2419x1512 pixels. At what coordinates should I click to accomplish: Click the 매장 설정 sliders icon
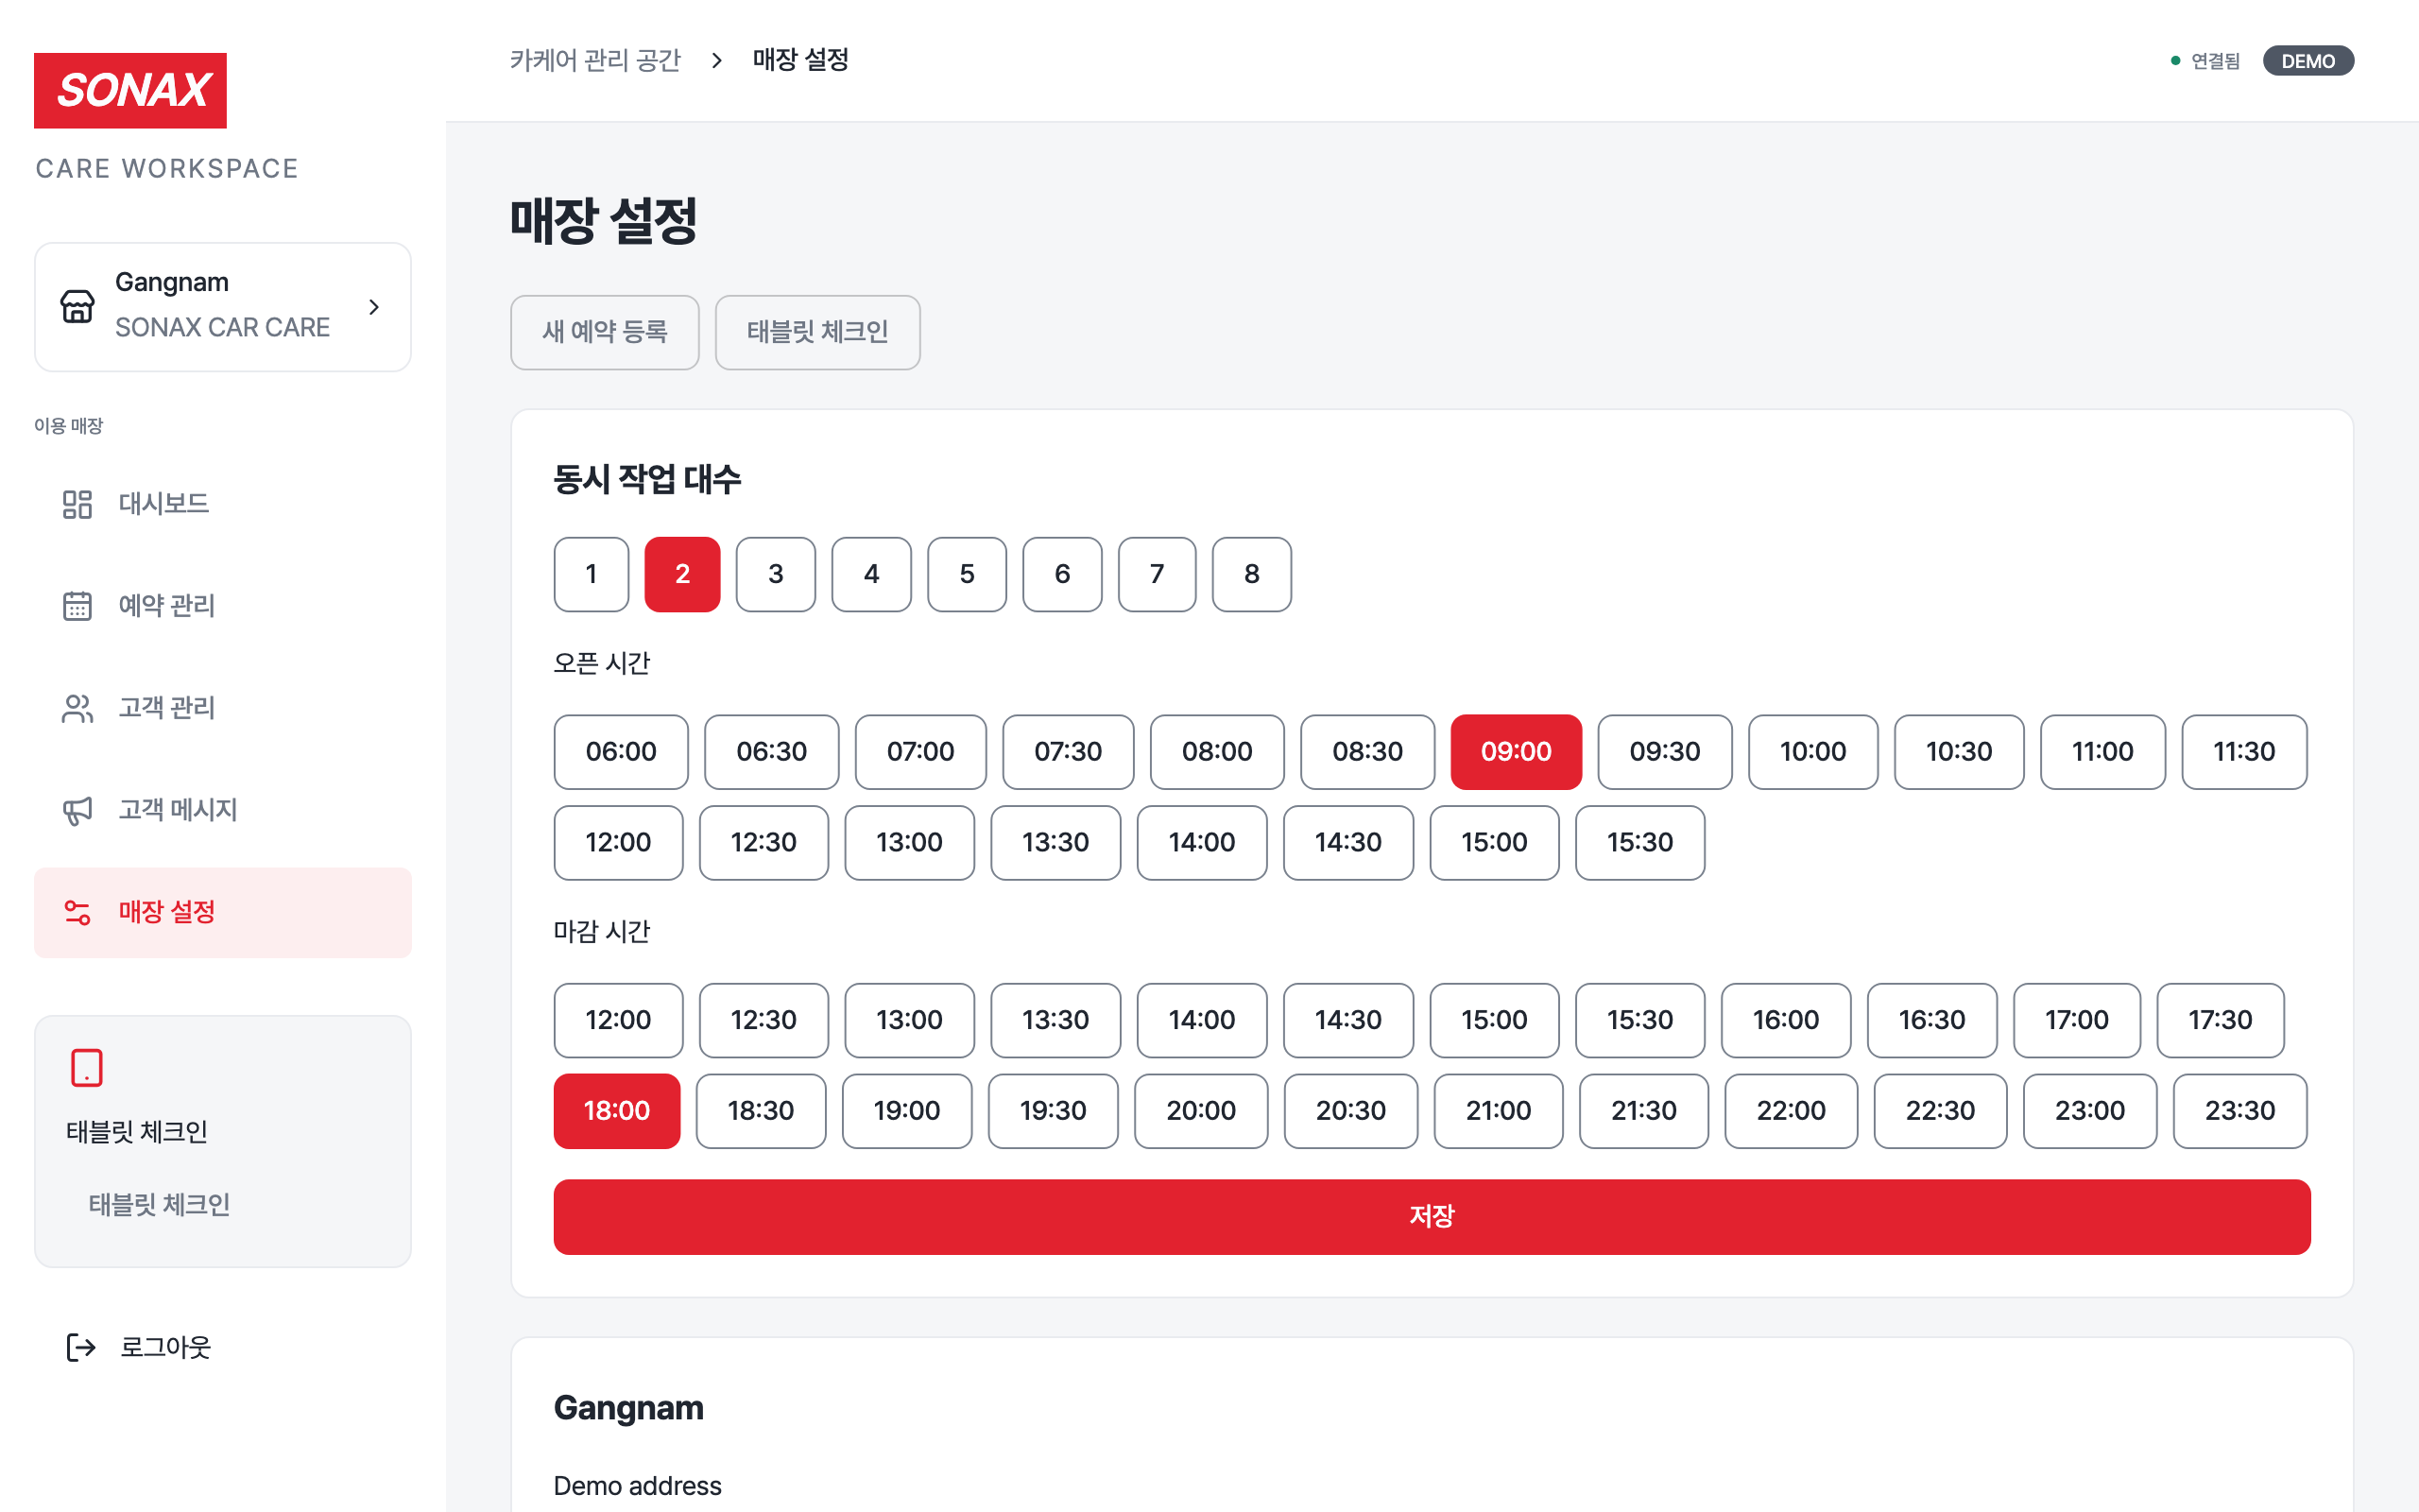point(77,912)
